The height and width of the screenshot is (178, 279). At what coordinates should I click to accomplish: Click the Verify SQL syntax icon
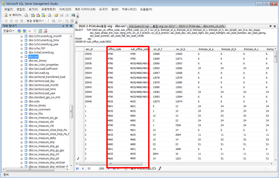(53, 21)
